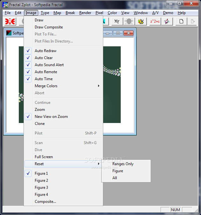Click the grayed Continue entry
Image resolution: width=201 pixels, height=215 pixels.
[x=64, y=103]
